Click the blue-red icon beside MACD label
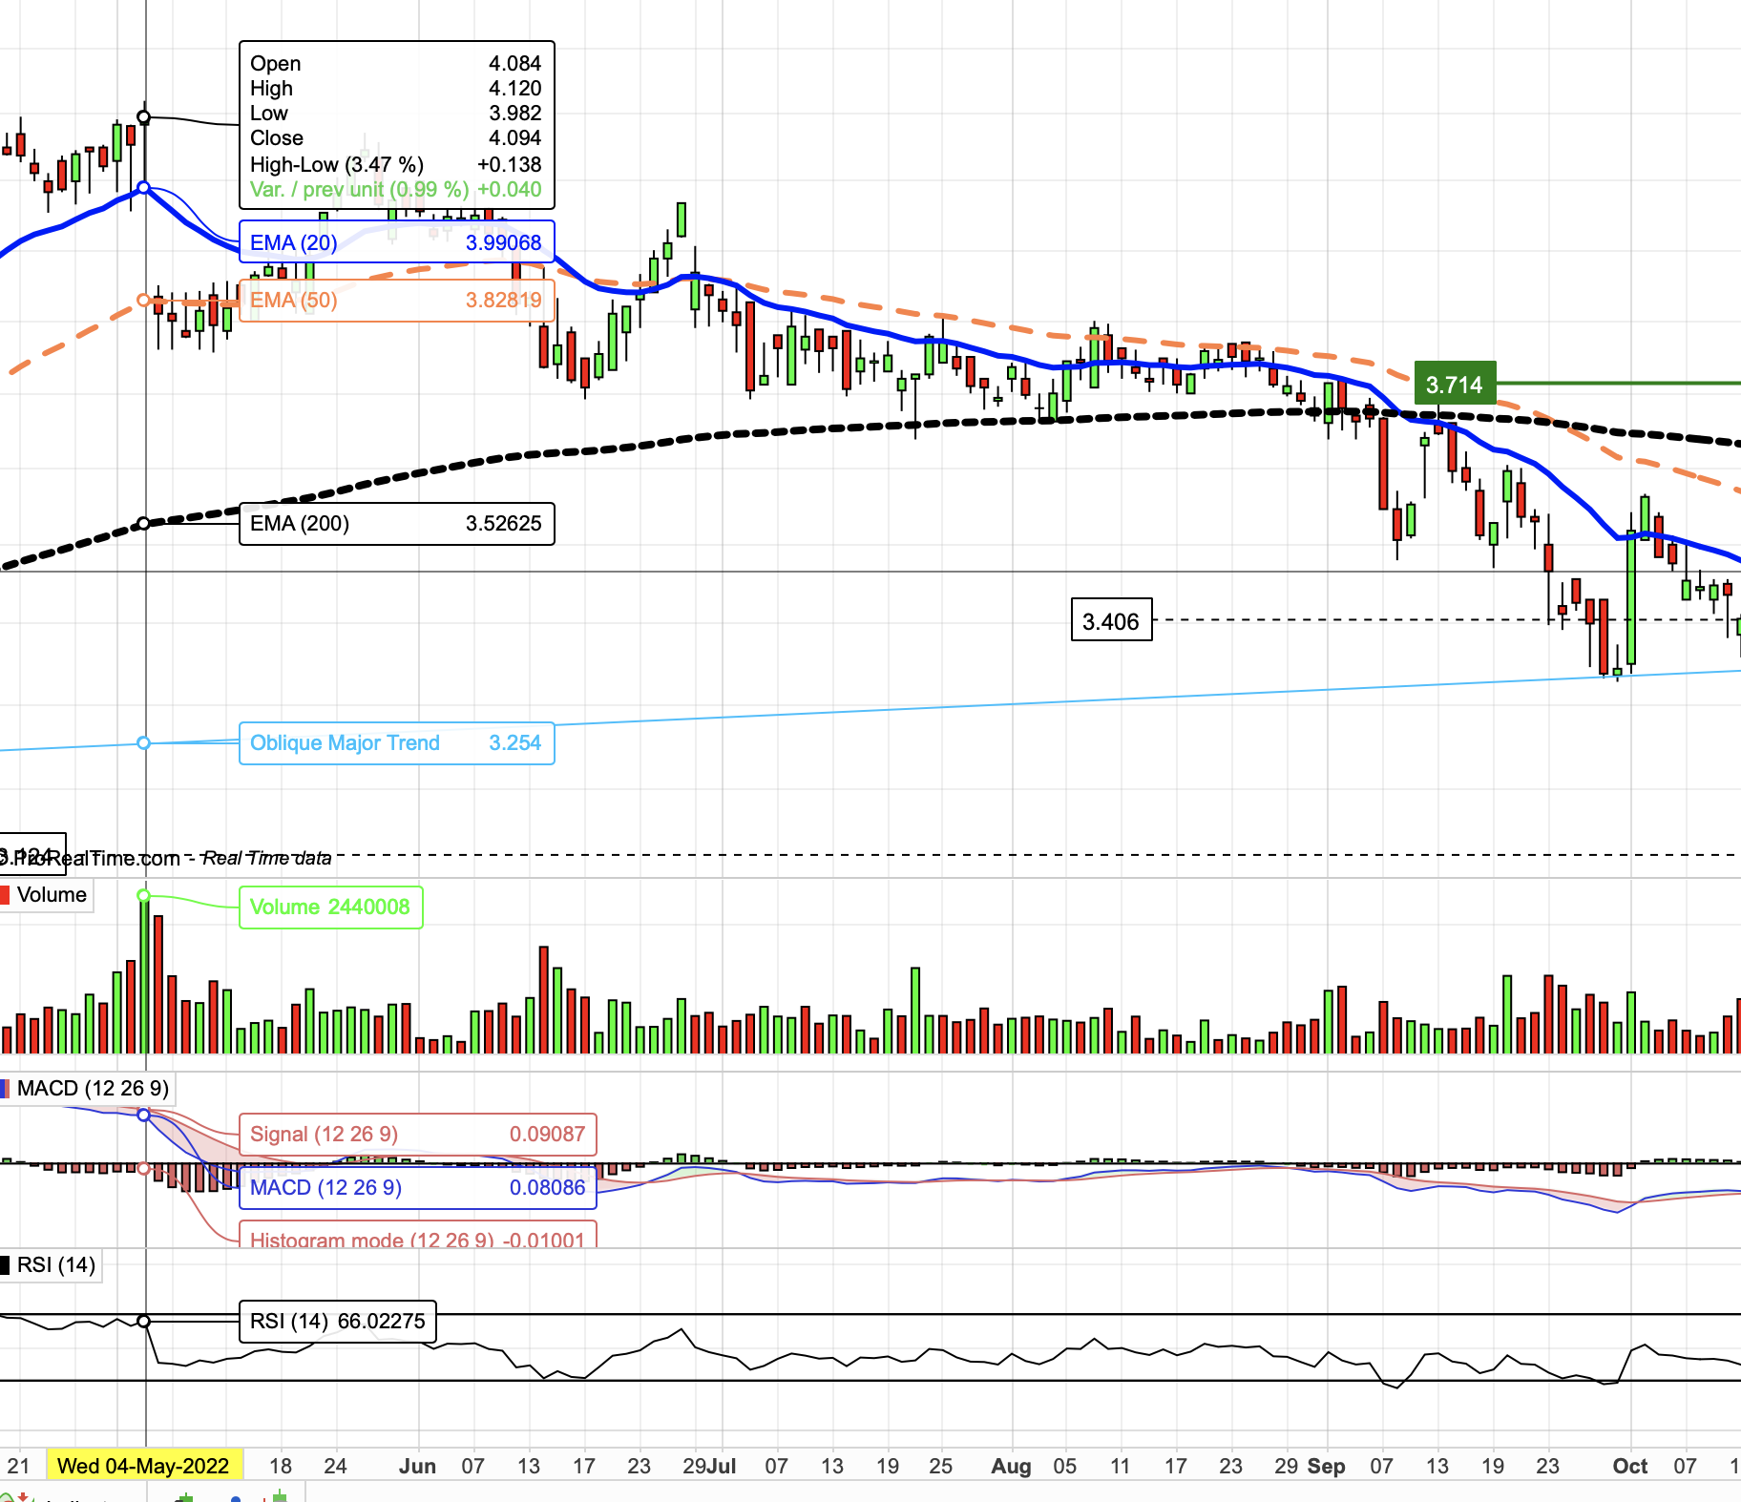The width and height of the screenshot is (1741, 1502). pyautogui.click(x=6, y=1089)
